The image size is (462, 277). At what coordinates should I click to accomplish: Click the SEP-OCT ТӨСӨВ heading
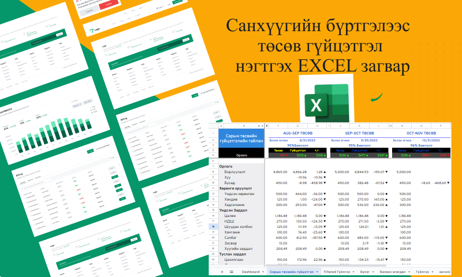[359, 133]
